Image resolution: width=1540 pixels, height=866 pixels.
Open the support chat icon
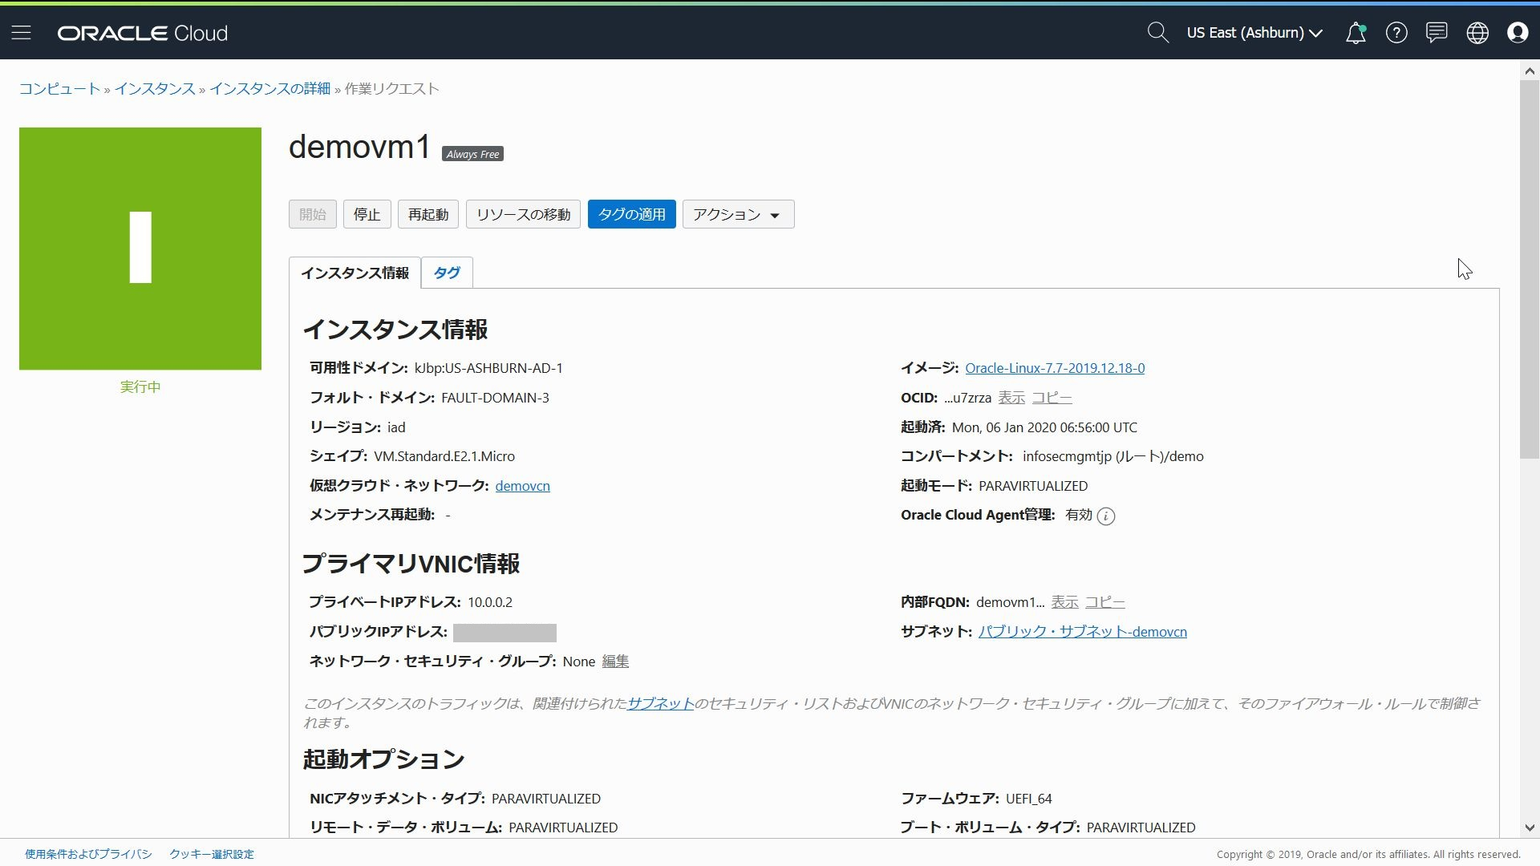(x=1437, y=33)
